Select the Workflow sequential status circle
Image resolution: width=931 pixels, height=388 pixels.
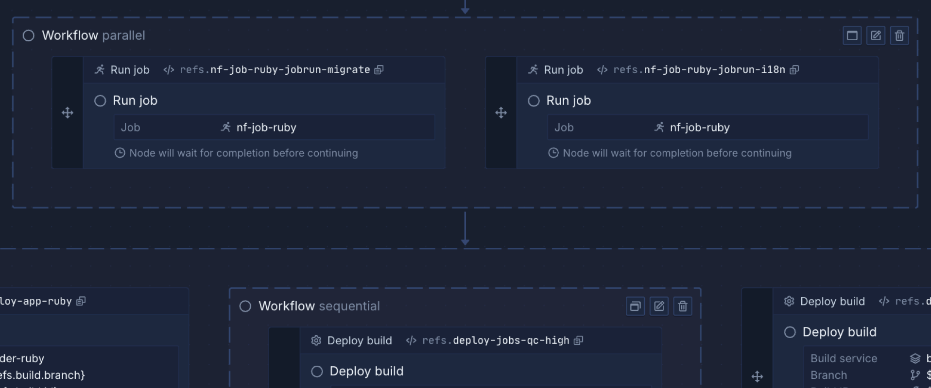(x=245, y=307)
